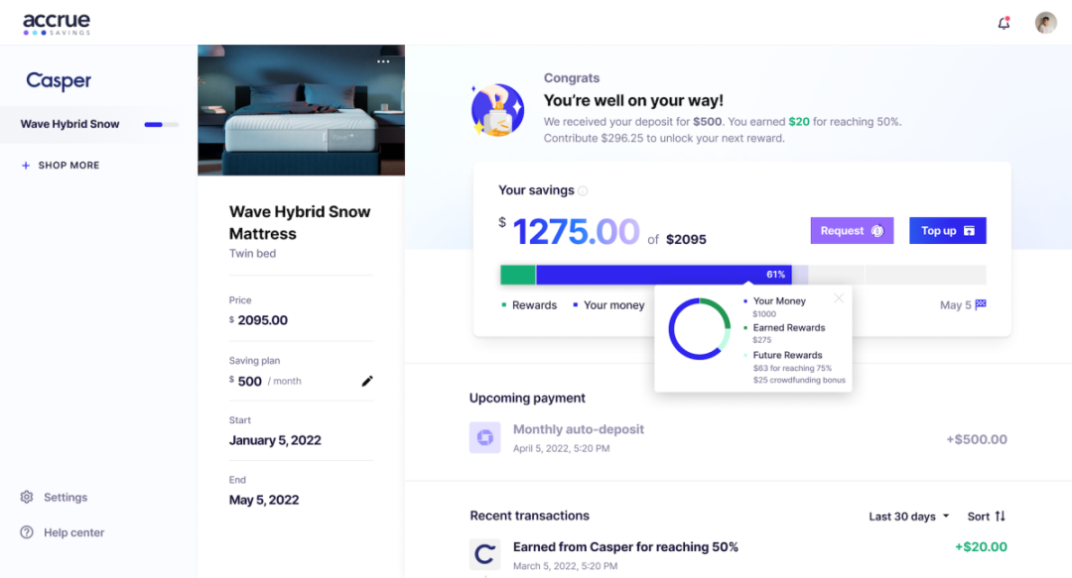Open the user profile avatar
This screenshot has height=578, width=1072.
(1045, 23)
